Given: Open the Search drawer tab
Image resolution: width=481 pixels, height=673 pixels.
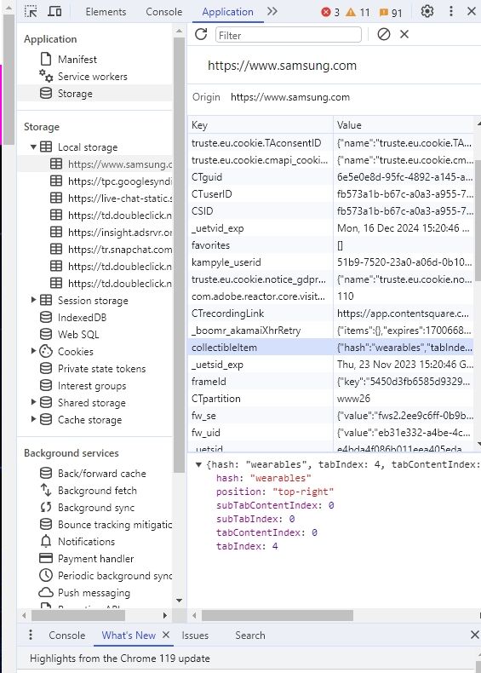Looking at the screenshot, I should click(249, 636).
